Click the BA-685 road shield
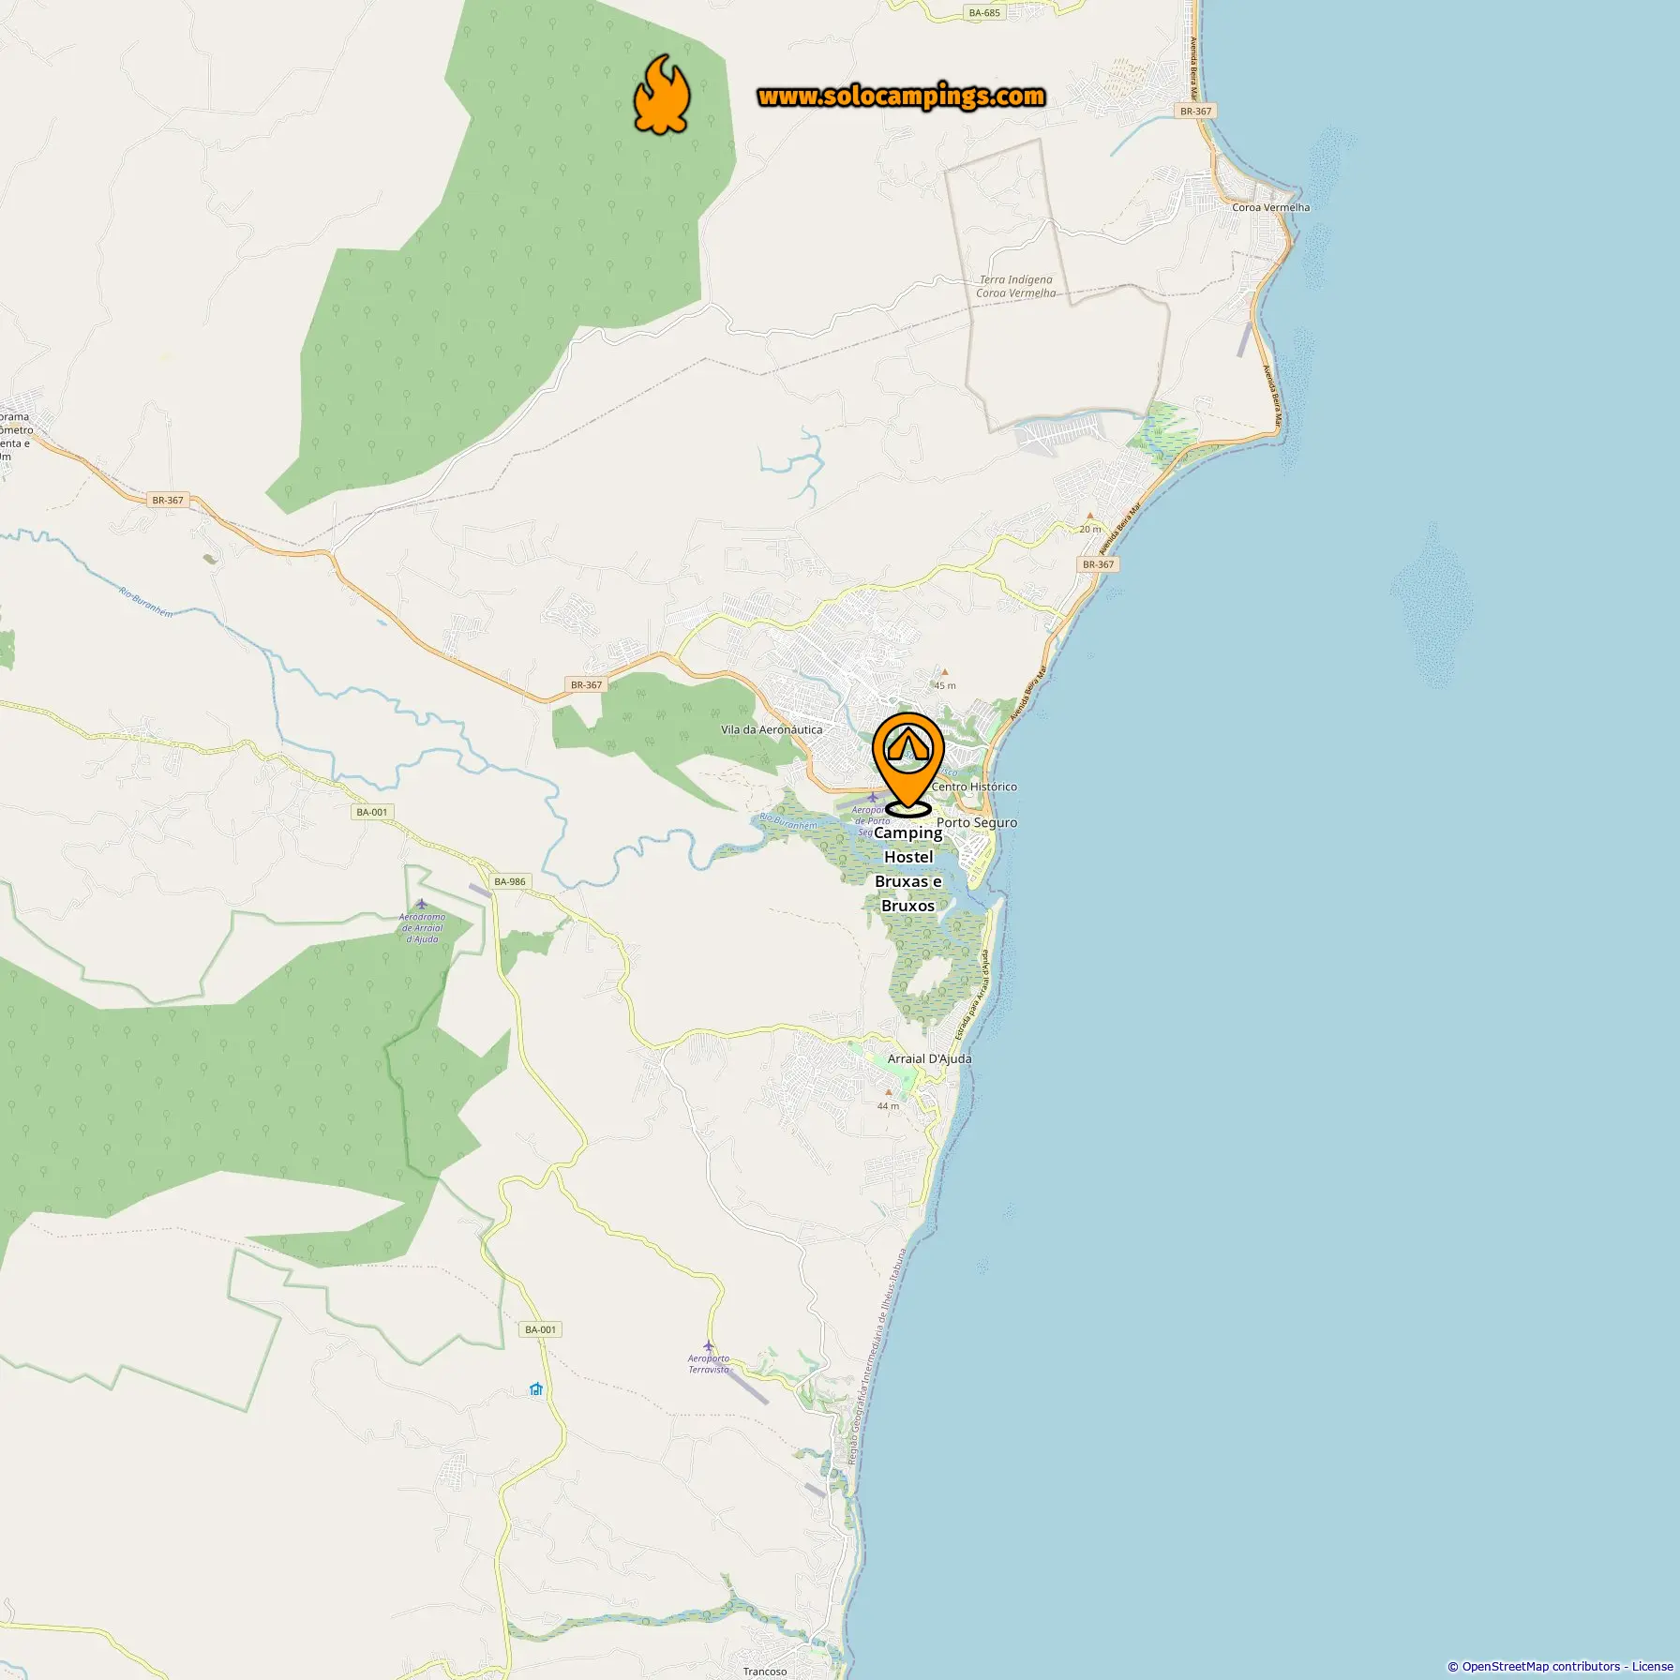The image size is (1680, 1680). pyautogui.click(x=984, y=13)
